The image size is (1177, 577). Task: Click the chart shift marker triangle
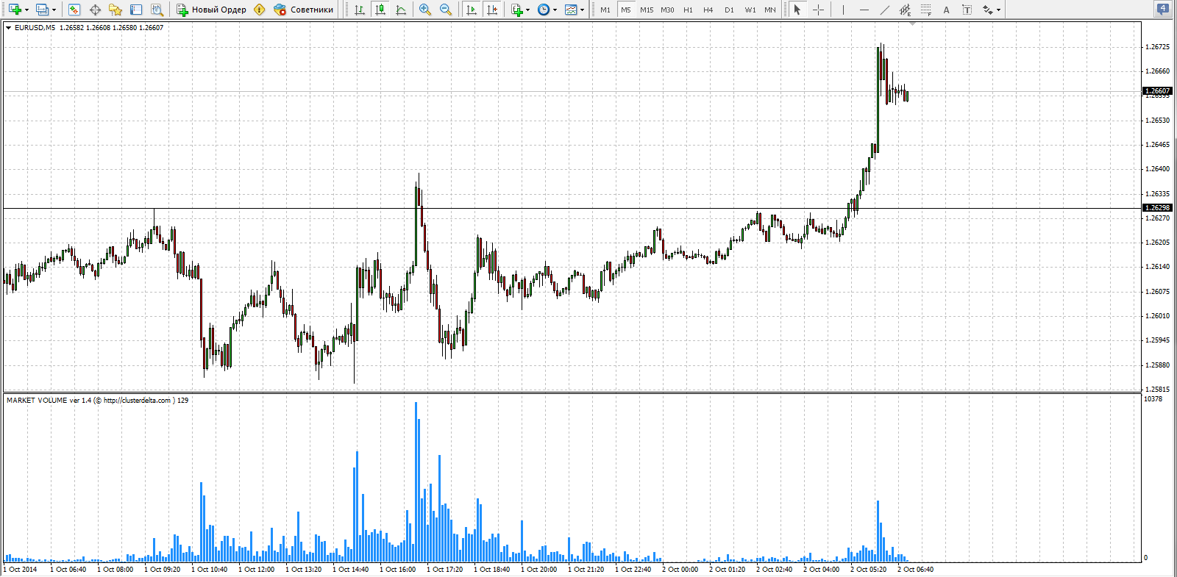pos(912,24)
